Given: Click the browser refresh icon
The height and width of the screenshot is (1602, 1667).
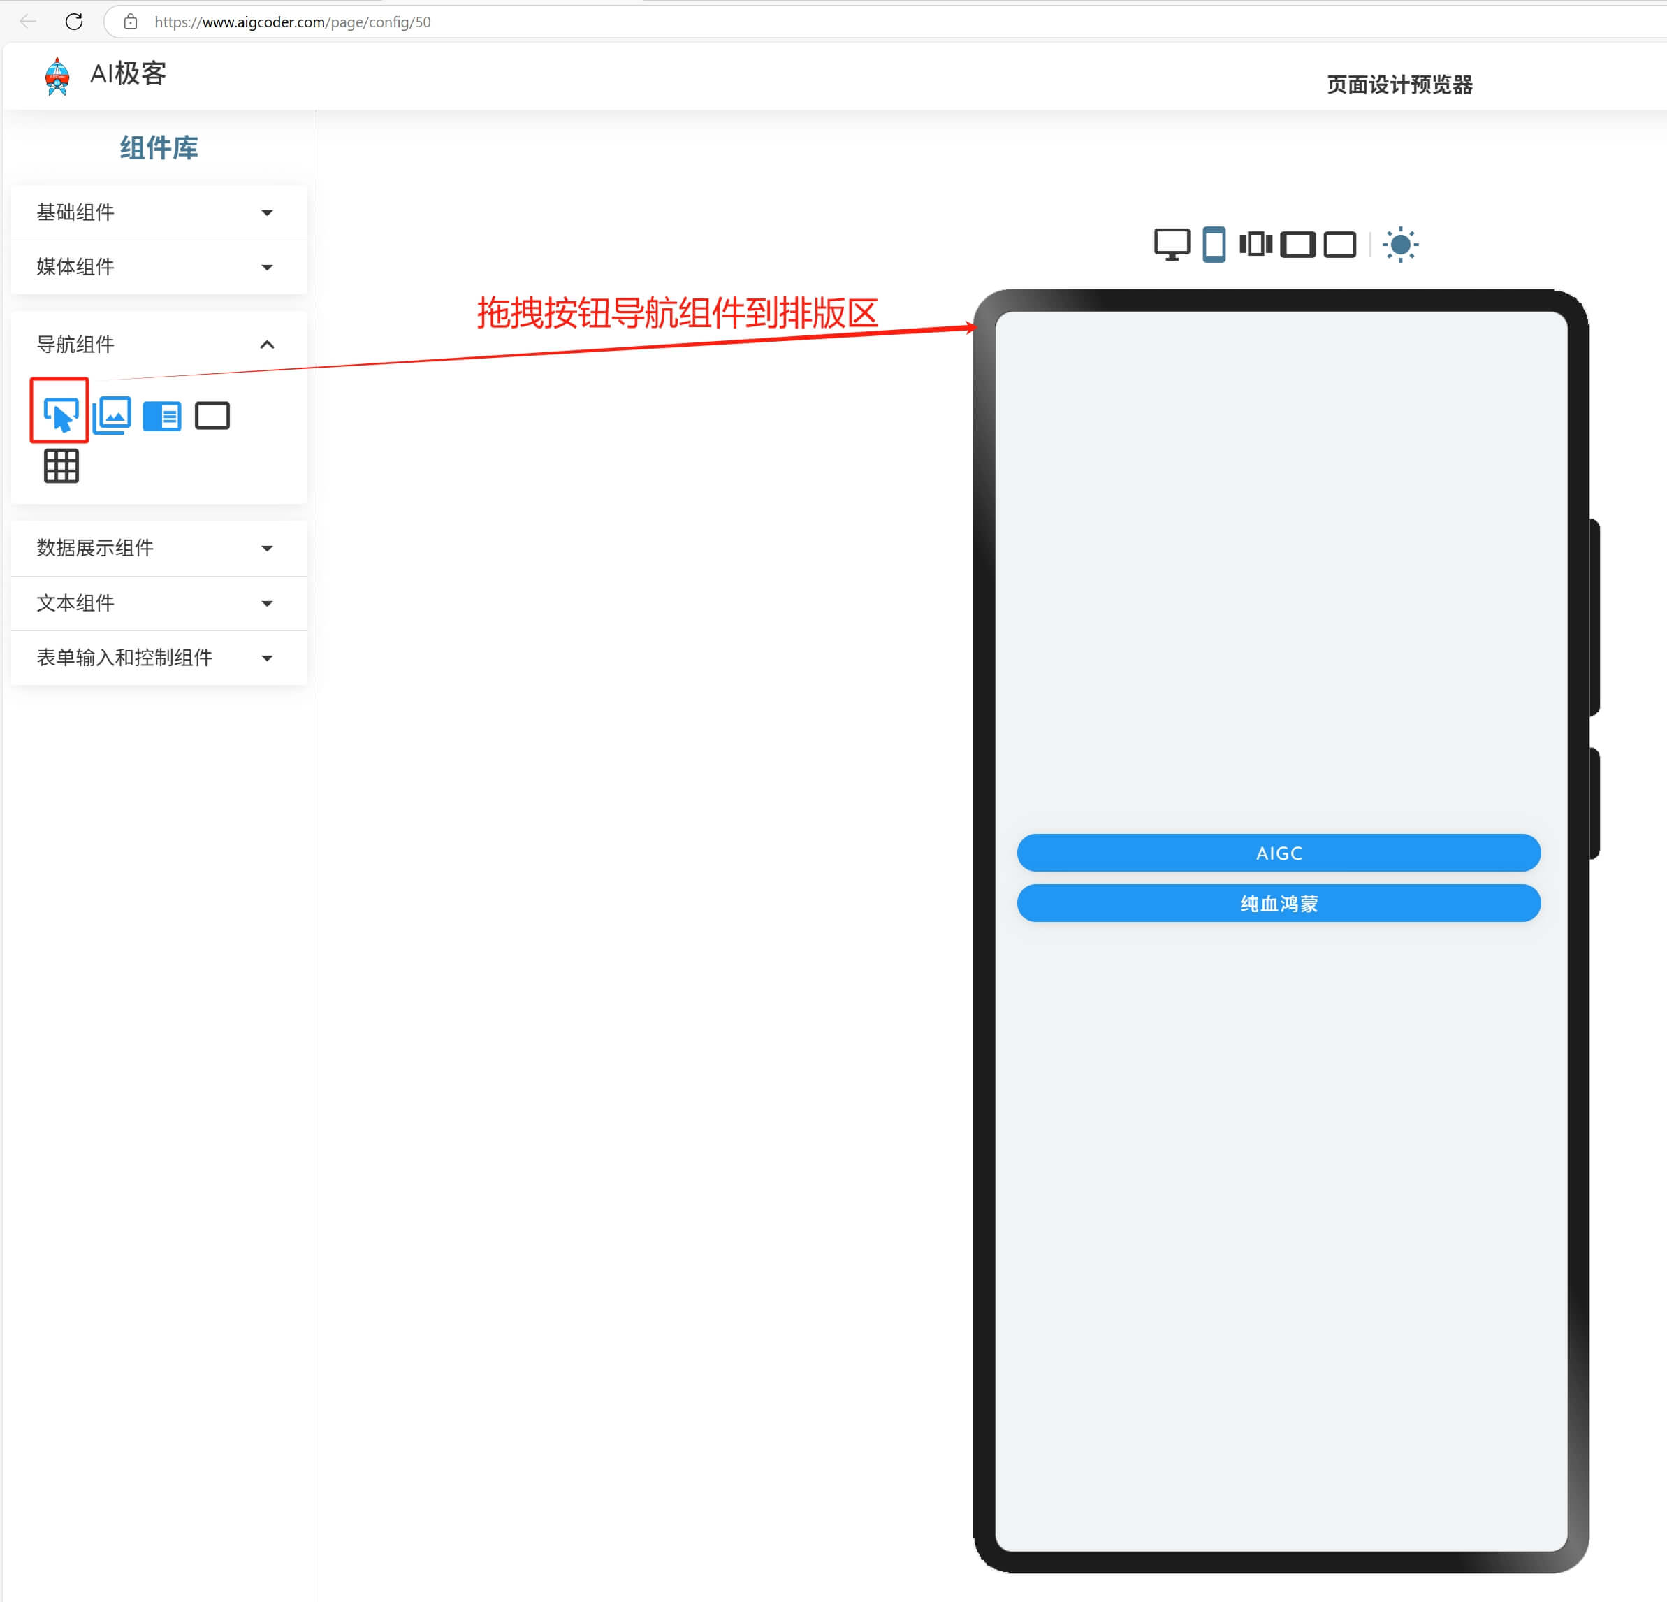Looking at the screenshot, I should pyautogui.click(x=74, y=22).
